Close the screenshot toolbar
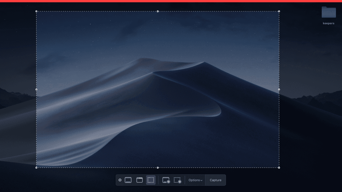The image size is (342, 192). point(120,180)
